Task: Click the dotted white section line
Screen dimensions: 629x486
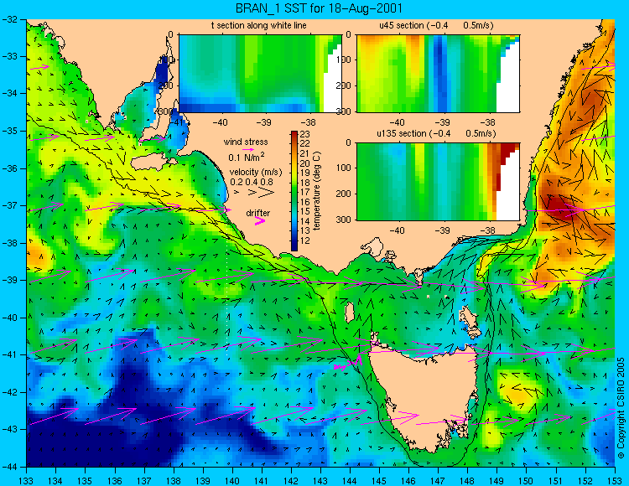Action: 227,297
